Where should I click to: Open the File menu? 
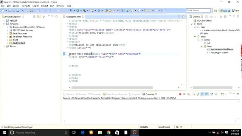point(3,6)
